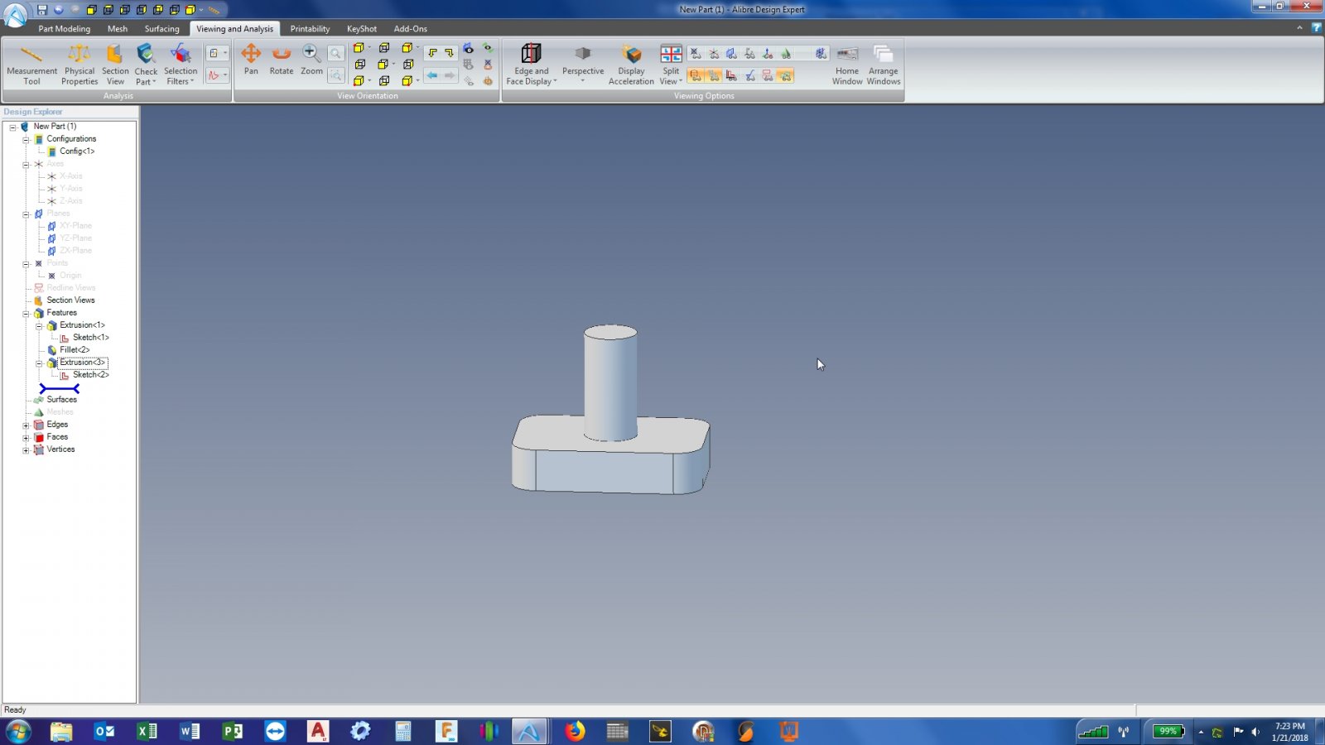Open Firefox from the taskbar
Viewport: 1325px width, 745px height.
(575, 731)
